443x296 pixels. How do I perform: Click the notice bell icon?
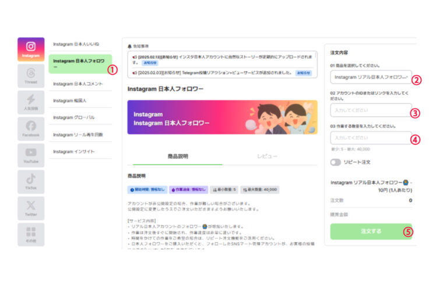pos(129,46)
